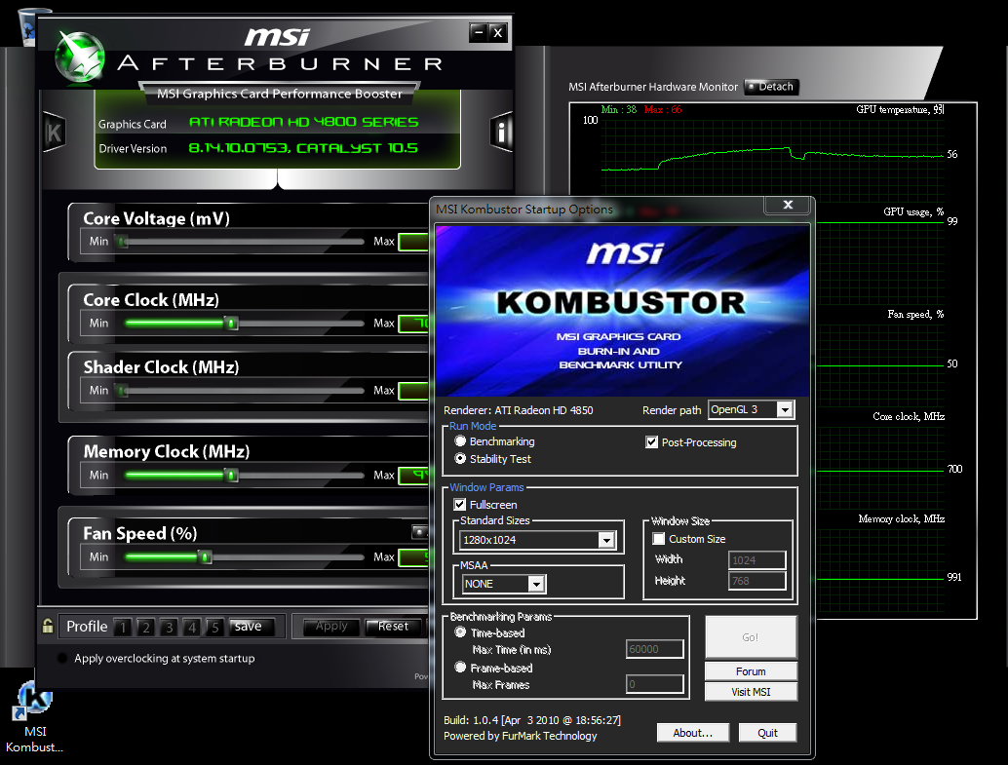This screenshot has width=1008, height=765.
Task: Click the Core Clock Max value box
Action: pos(414,324)
